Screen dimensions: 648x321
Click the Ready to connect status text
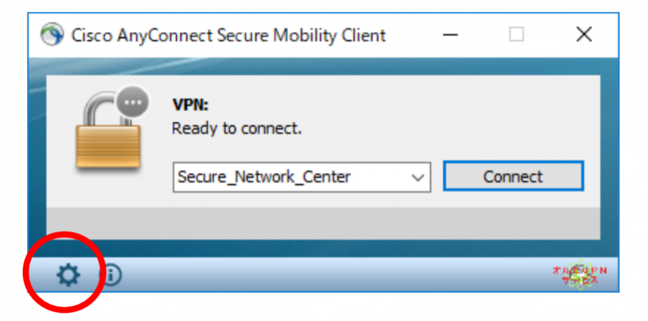pyautogui.click(x=237, y=129)
